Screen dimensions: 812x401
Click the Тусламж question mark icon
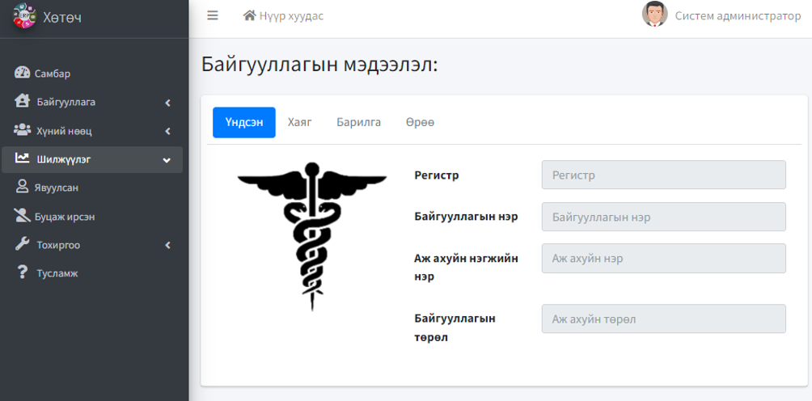pos(22,273)
